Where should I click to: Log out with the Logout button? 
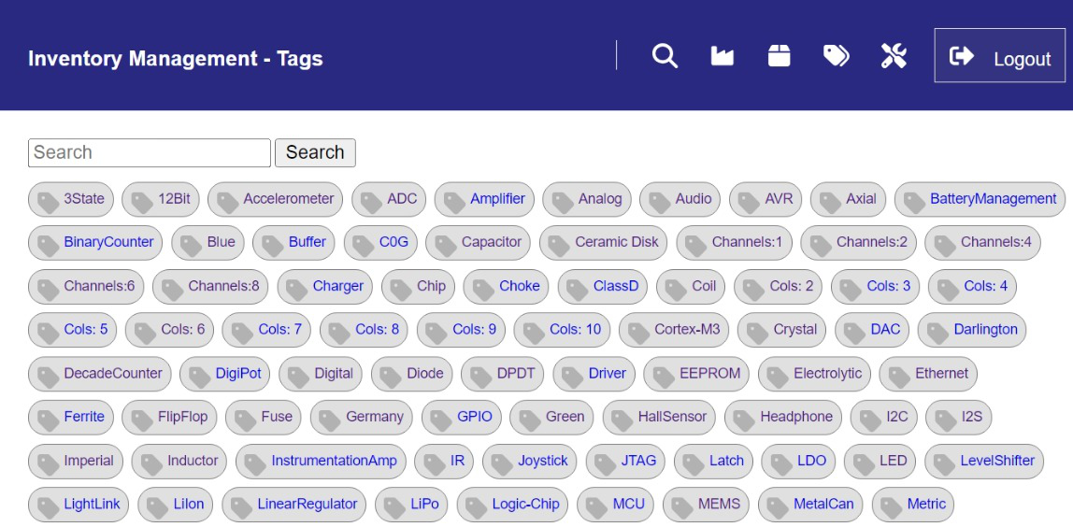[1000, 55]
